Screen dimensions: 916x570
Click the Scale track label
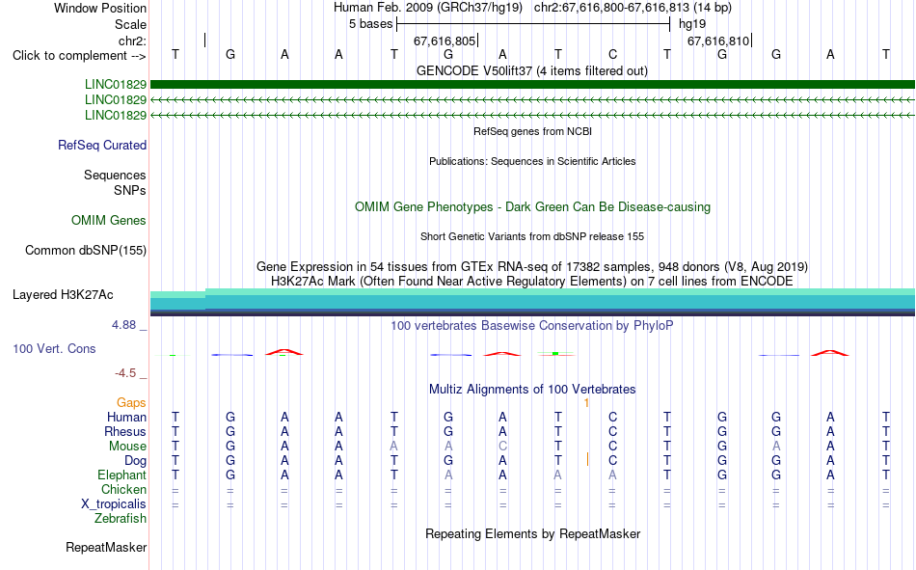pyautogui.click(x=130, y=24)
